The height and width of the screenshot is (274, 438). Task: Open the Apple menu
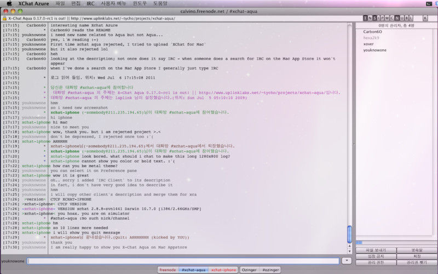[9, 3]
